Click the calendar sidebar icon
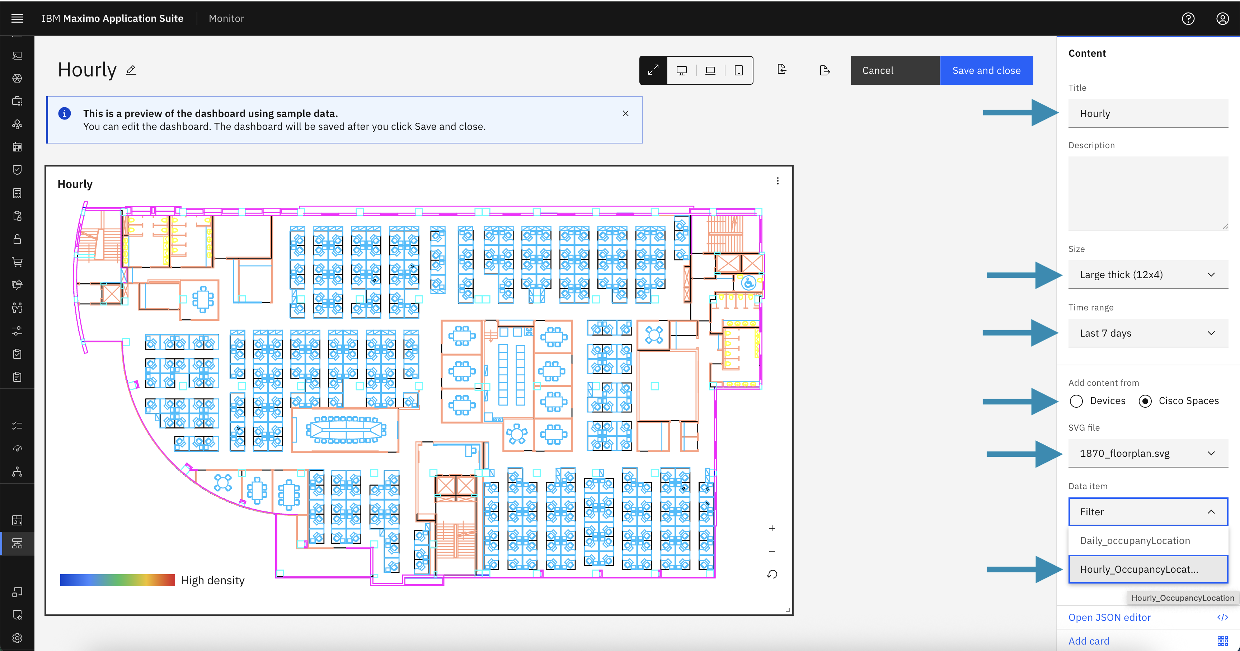This screenshot has height=651, width=1240. [x=17, y=147]
